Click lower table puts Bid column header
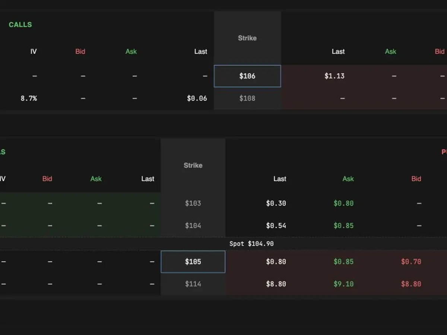The image size is (447, 335). (416, 179)
